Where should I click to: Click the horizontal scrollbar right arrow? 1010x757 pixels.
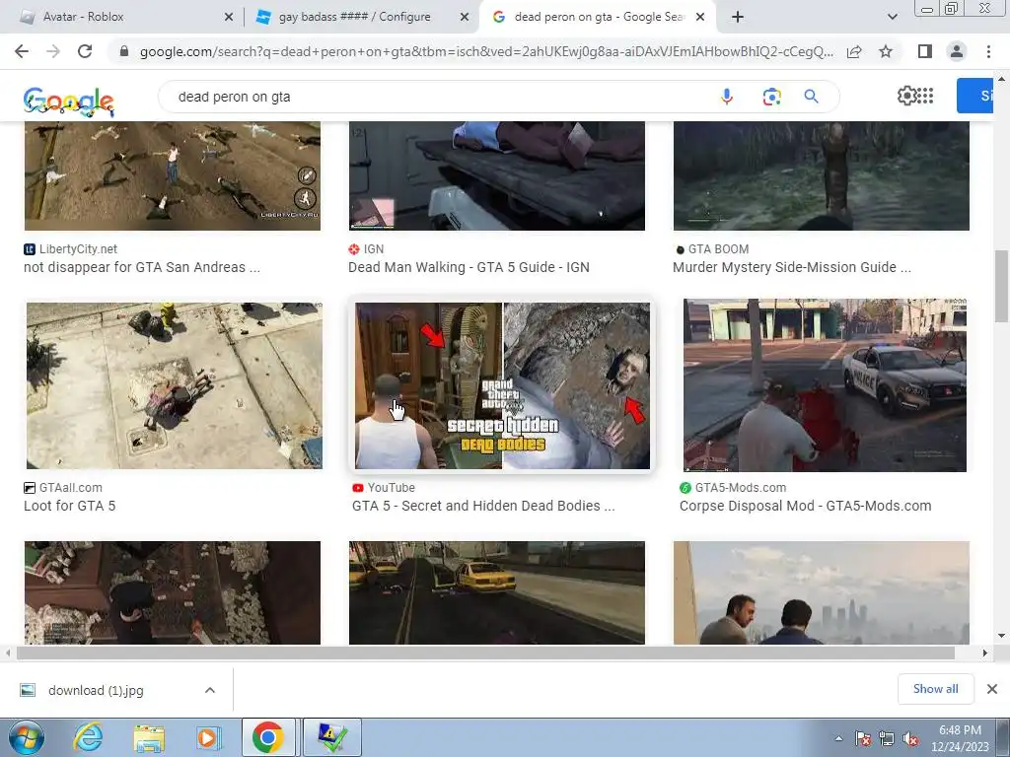point(985,653)
